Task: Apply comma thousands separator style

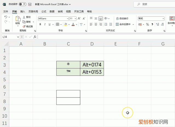Action: [152, 24]
